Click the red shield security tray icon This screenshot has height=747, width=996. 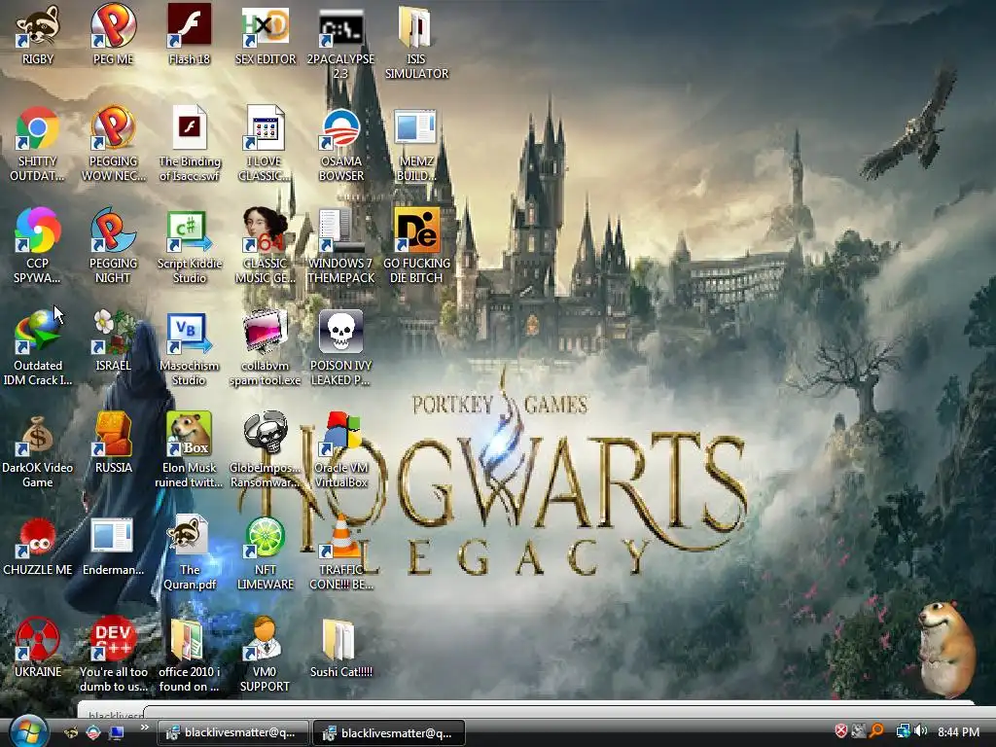(x=841, y=731)
